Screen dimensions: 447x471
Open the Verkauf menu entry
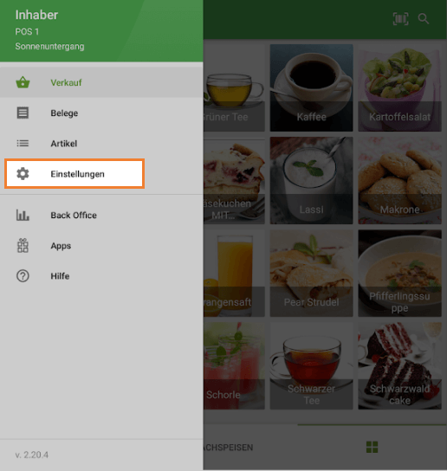pos(101,82)
